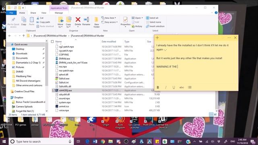Select Quick access in navigation pane
This screenshot has height=145, width=258.
(x=21, y=44)
